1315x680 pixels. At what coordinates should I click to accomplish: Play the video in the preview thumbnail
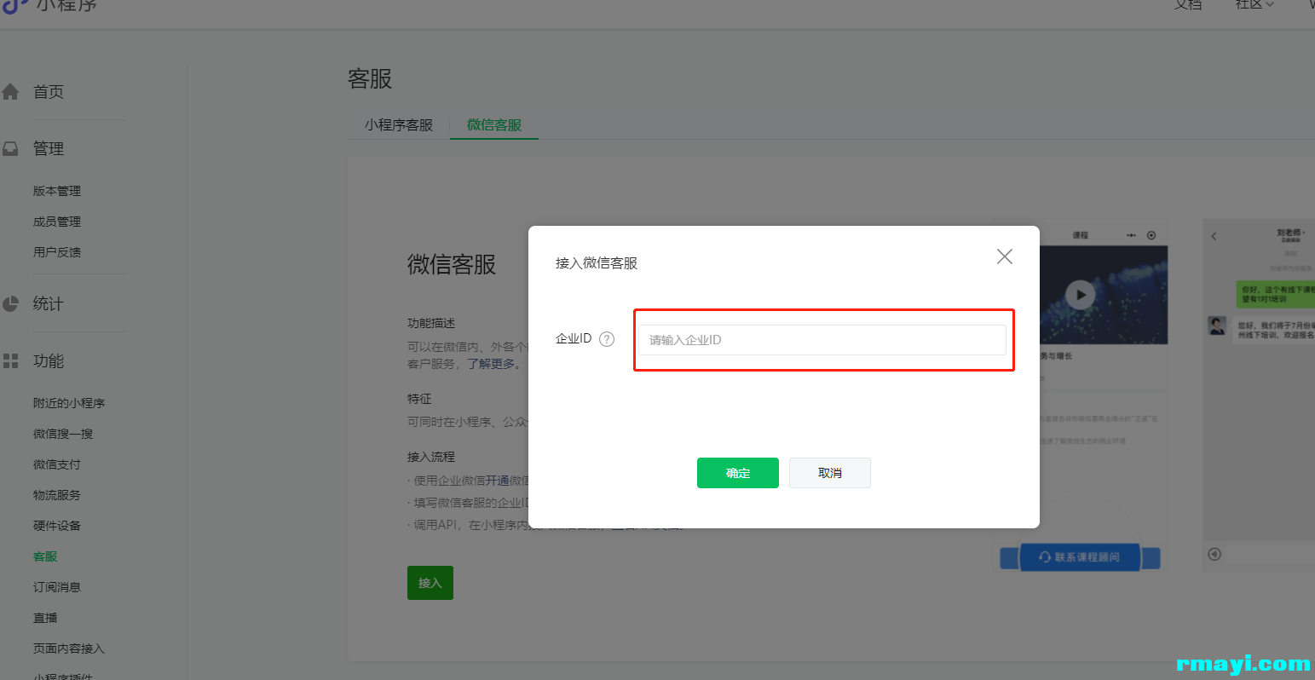[1080, 295]
